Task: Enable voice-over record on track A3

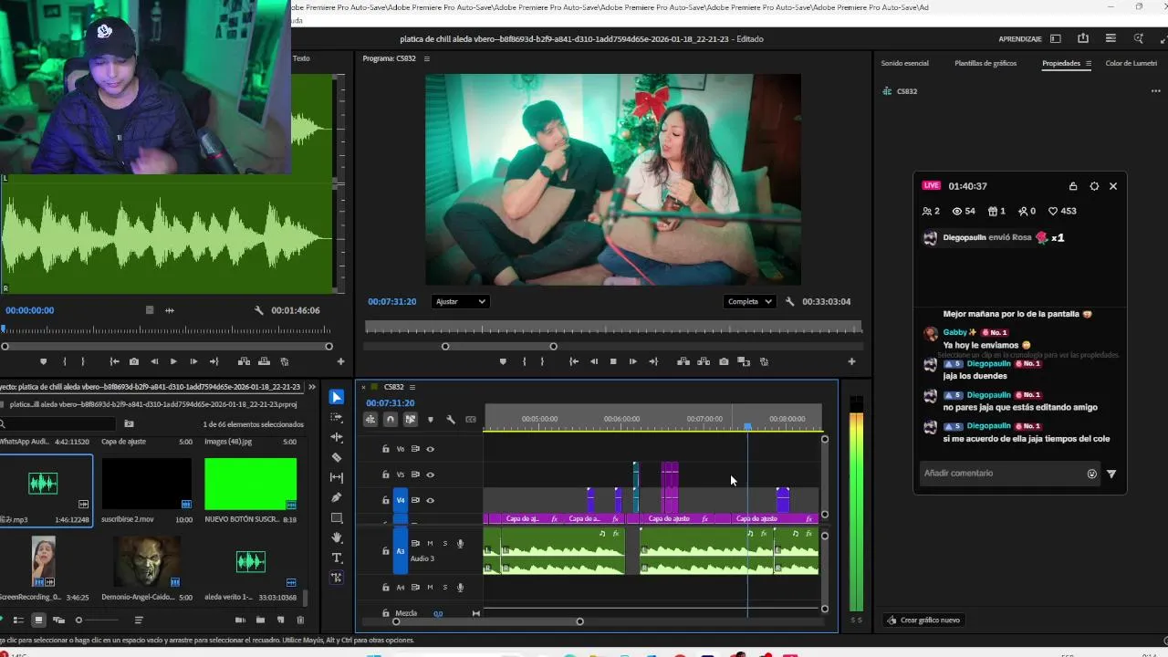Action: coord(461,544)
